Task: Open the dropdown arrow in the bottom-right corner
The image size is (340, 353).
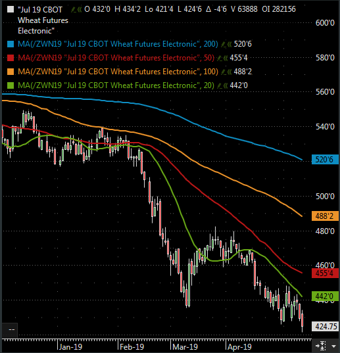Action: point(333,346)
